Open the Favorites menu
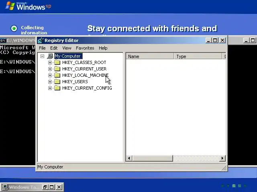The image size is (257, 192). [x=85, y=48]
